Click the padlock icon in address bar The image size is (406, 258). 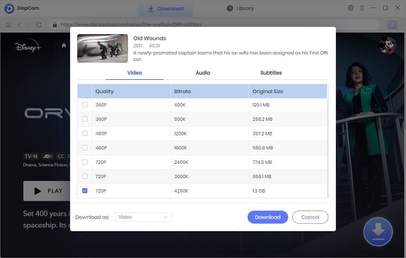[x=55, y=25]
